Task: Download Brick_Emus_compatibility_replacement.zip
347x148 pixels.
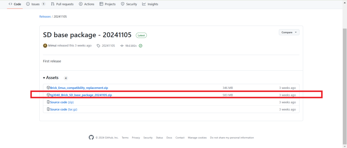Action: [79, 88]
